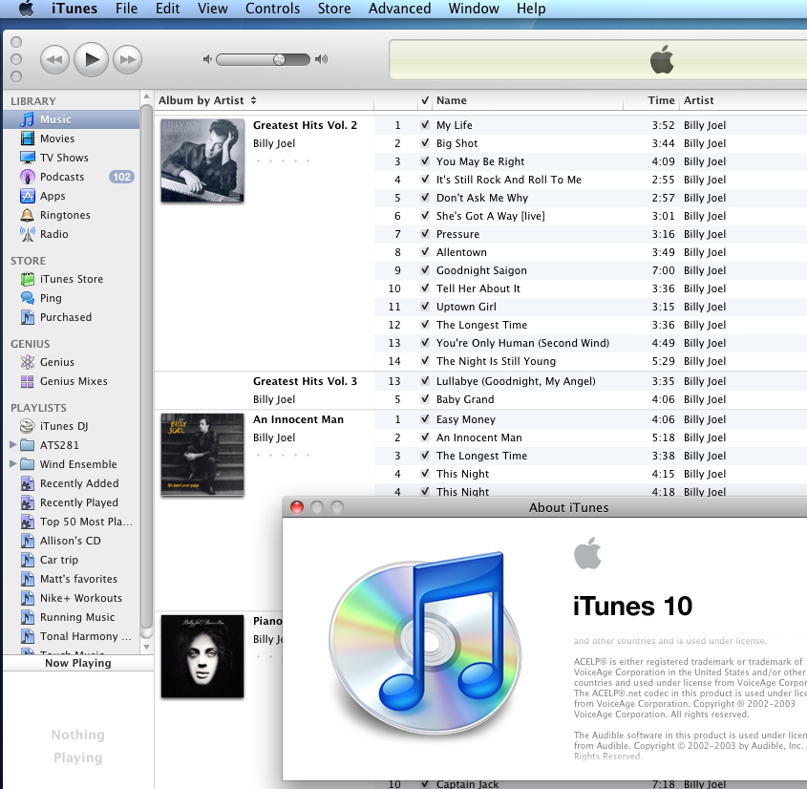Select the Piano Man album cover
Viewport: 807px width, 789px height.
coord(202,656)
